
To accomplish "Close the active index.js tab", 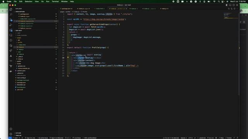I will (126, 8).
